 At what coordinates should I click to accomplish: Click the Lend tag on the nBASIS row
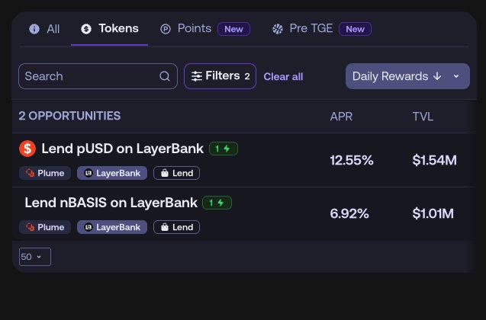tap(176, 227)
